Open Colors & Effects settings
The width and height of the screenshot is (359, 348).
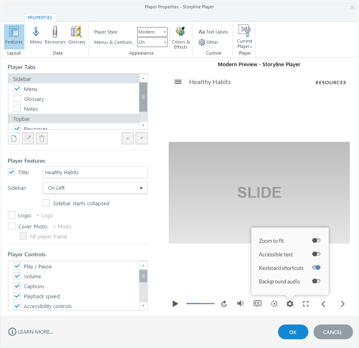(181, 38)
